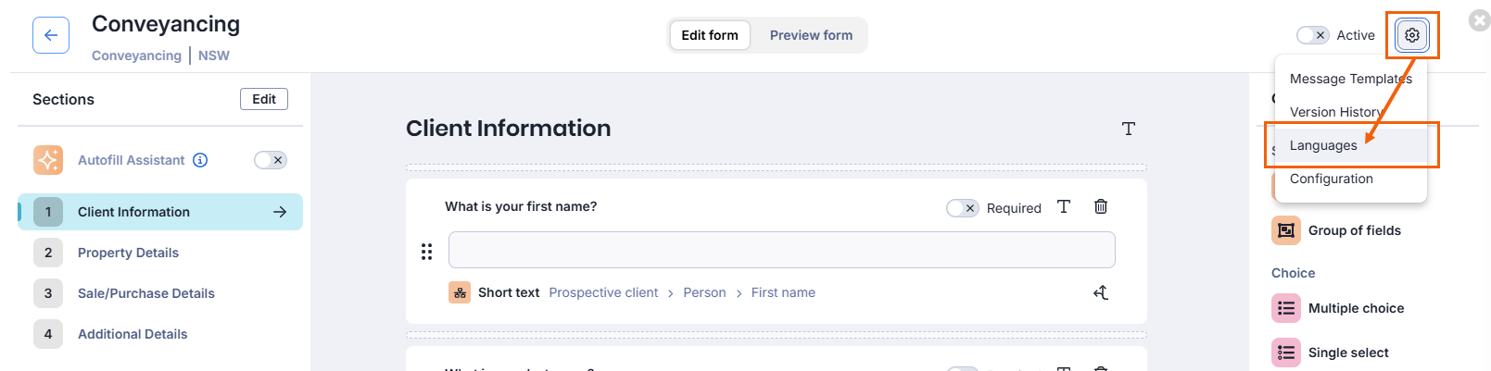
Task: Select Languages from the settings menu
Action: [1323, 145]
